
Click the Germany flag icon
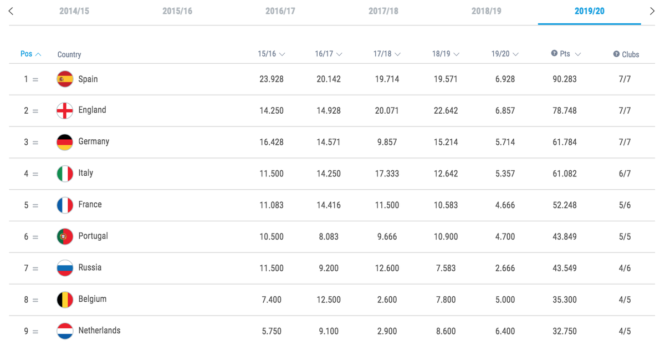pyautogui.click(x=65, y=142)
